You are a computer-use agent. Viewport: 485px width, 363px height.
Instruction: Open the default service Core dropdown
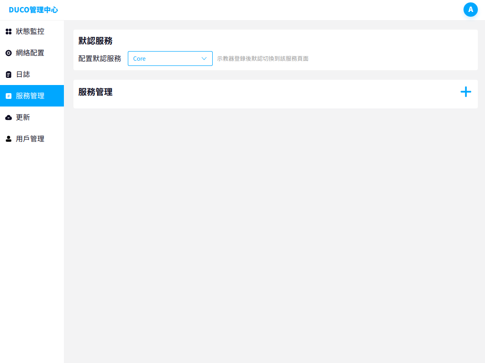click(x=170, y=59)
